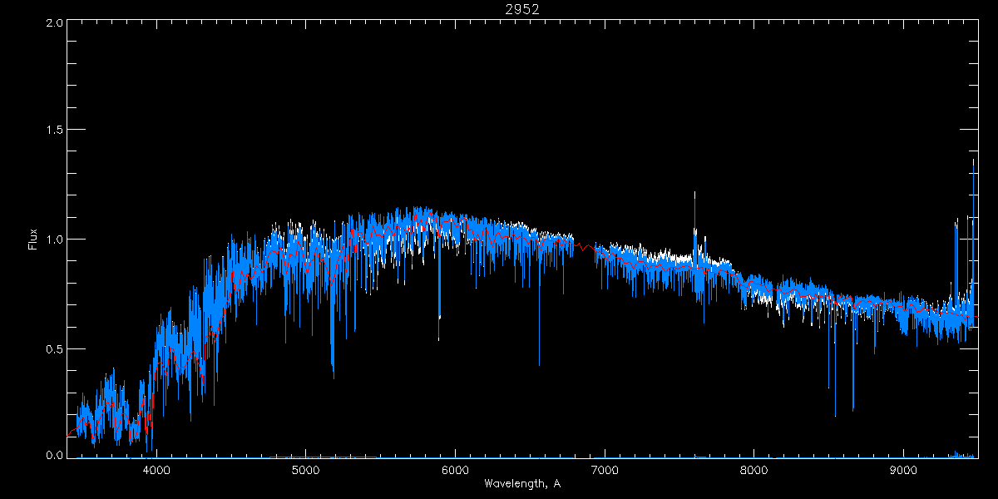998x499 pixels.
Task: Click the 'Wavelength, A' axis label
Action: pyautogui.click(x=521, y=483)
